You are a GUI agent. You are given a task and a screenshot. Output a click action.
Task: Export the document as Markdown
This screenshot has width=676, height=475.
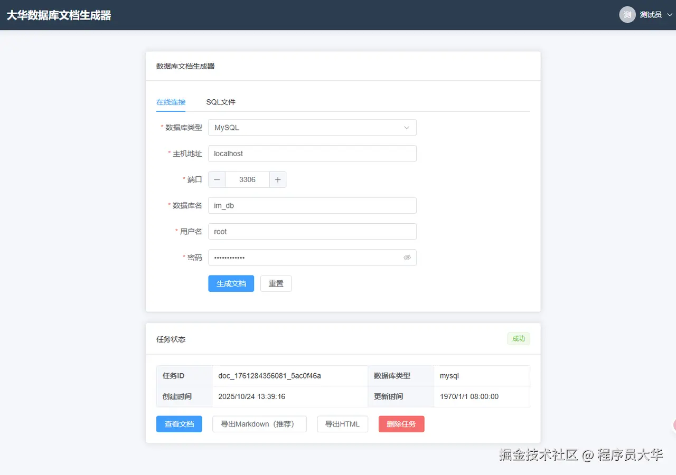[x=259, y=424]
